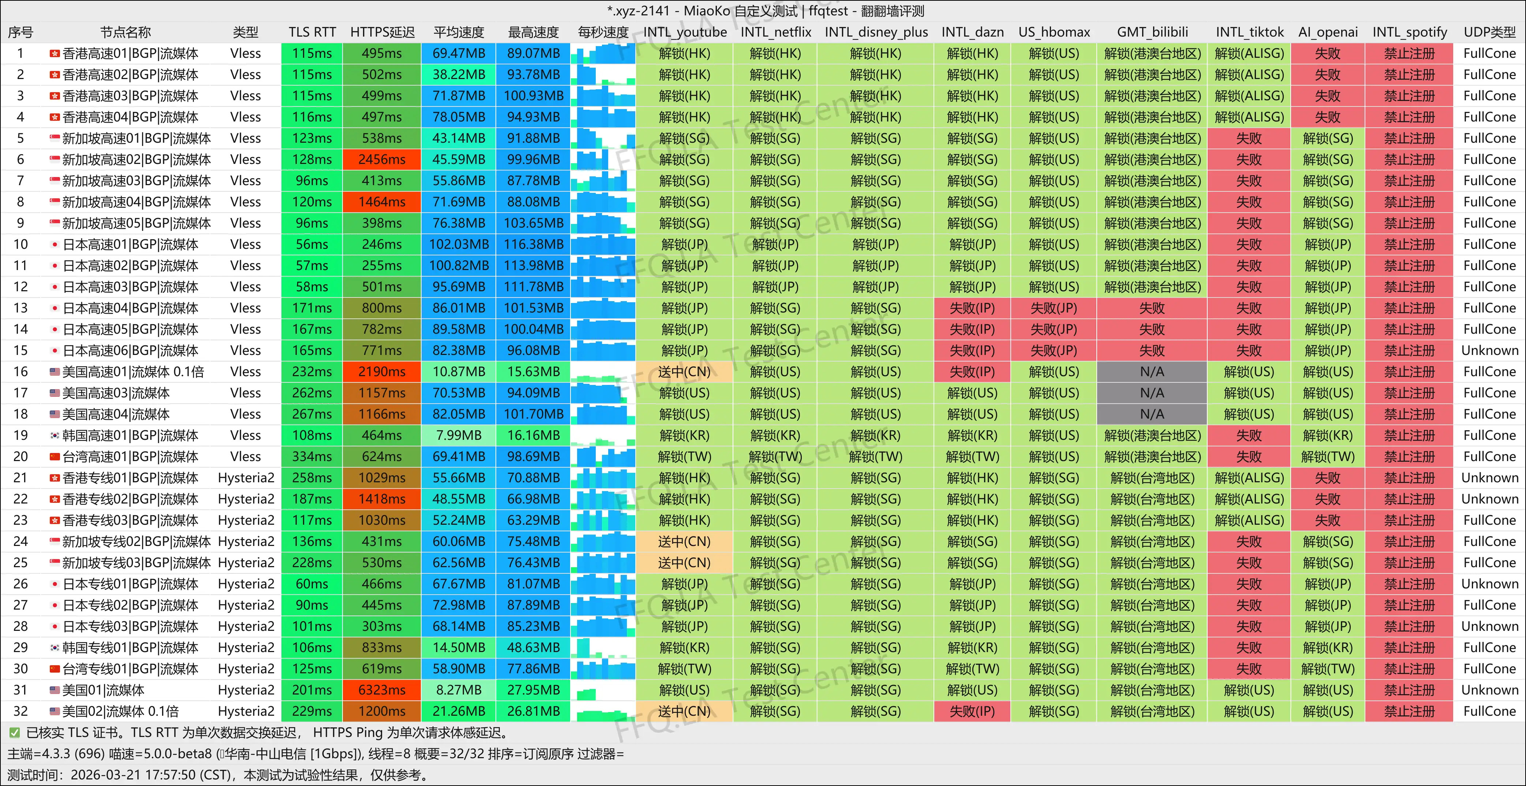Click the HTTPS延迟 column header
The height and width of the screenshot is (786, 1526).
[382, 32]
